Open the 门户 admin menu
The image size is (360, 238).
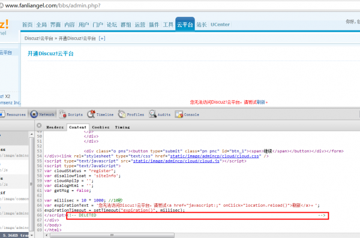coord(98,25)
